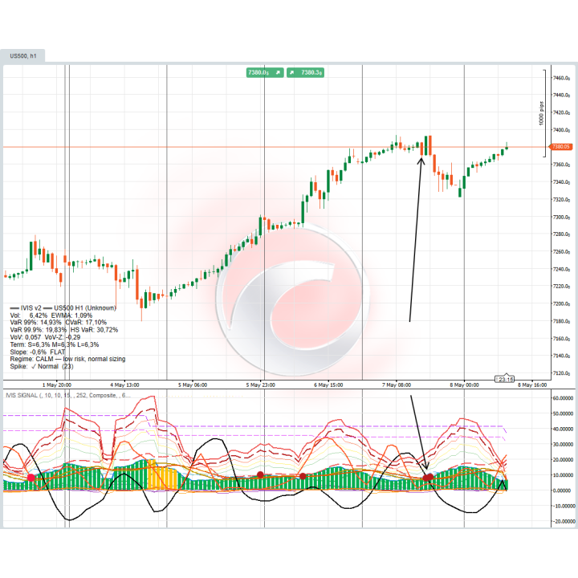The width and height of the screenshot is (578, 578).
Task: Click the 7380.3 buy quick-trade button
Action: coord(306,72)
